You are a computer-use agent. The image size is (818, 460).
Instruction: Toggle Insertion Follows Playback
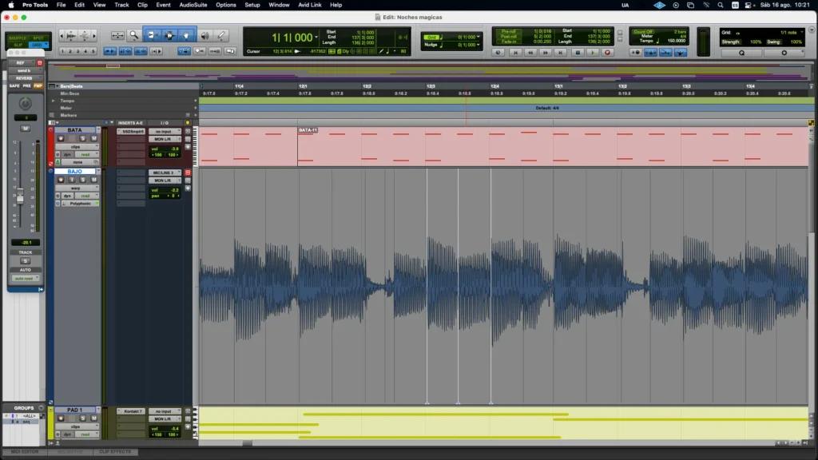pyautogui.click(x=156, y=51)
